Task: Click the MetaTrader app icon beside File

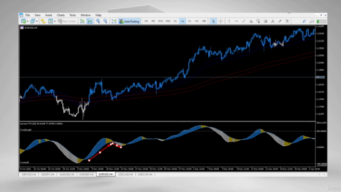Action: coord(21,15)
